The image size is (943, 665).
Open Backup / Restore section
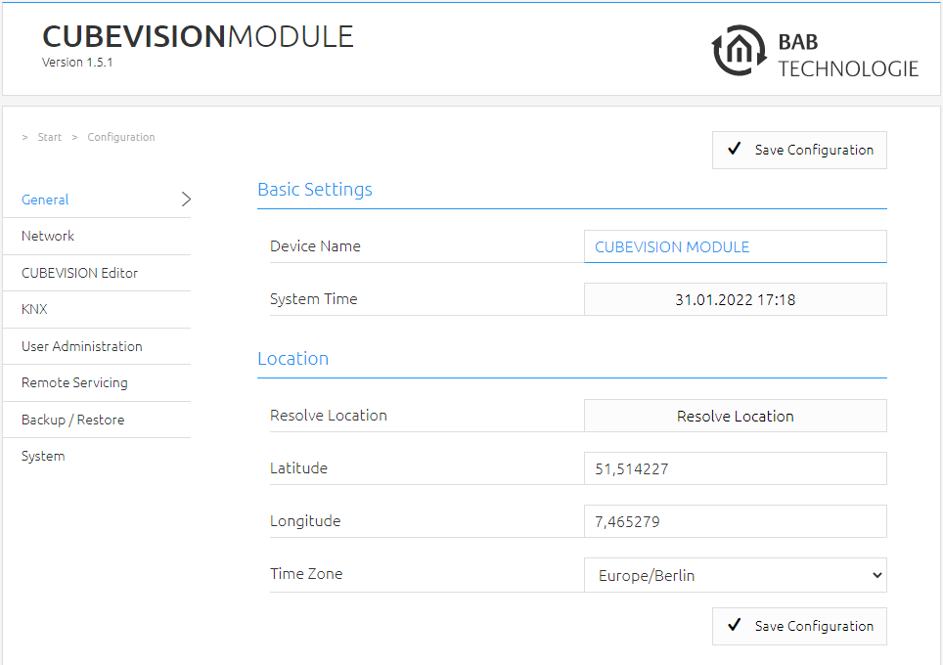pyautogui.click(x=97, y=420)
